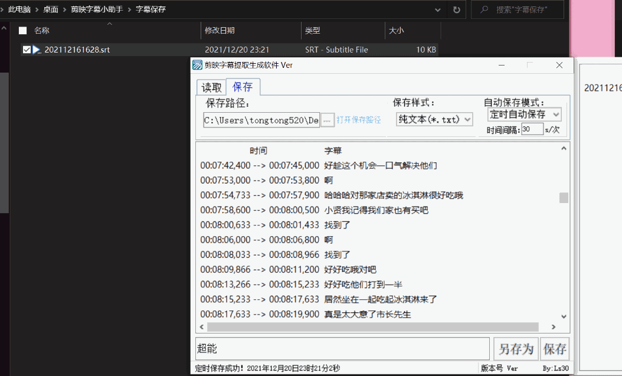Click the refresh icon in Explorer's address bar
622x376 pixels.
[x=456, y=9]
